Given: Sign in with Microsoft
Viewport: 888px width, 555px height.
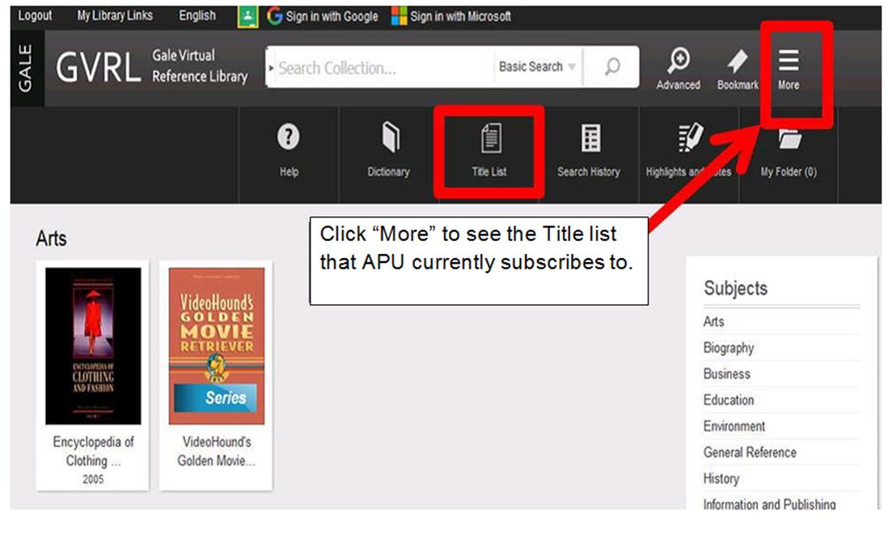Looking at the screenshot, I should click(x=451, y=16).
